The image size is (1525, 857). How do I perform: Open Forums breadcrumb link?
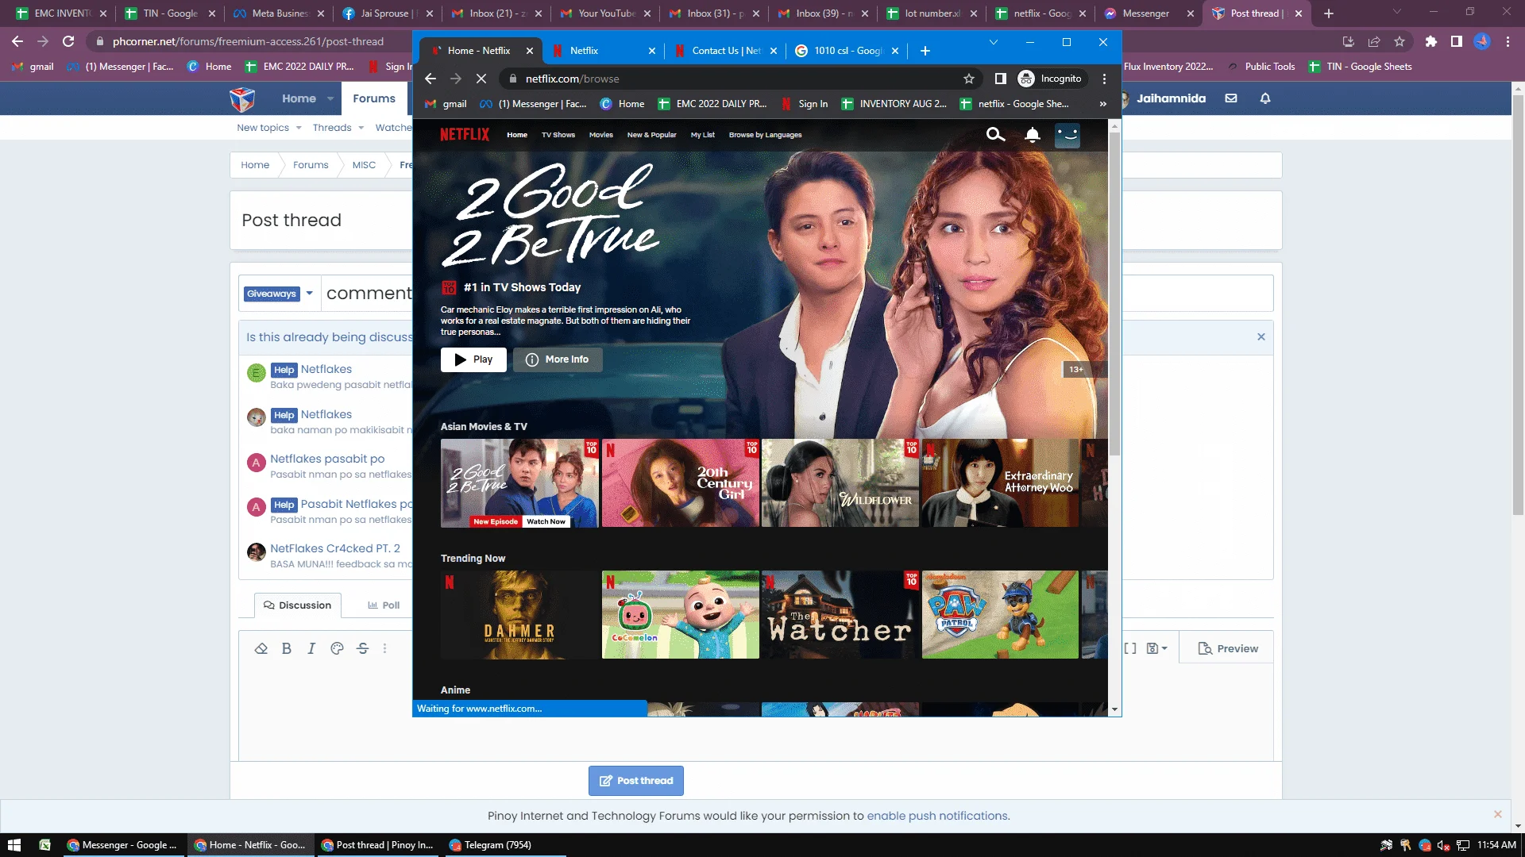[311, 165]
